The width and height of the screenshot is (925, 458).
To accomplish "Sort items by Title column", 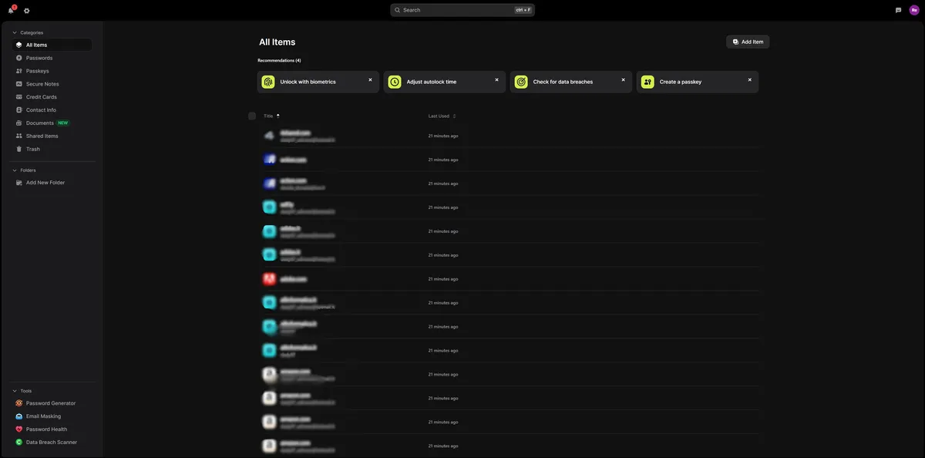I will 271,116.
